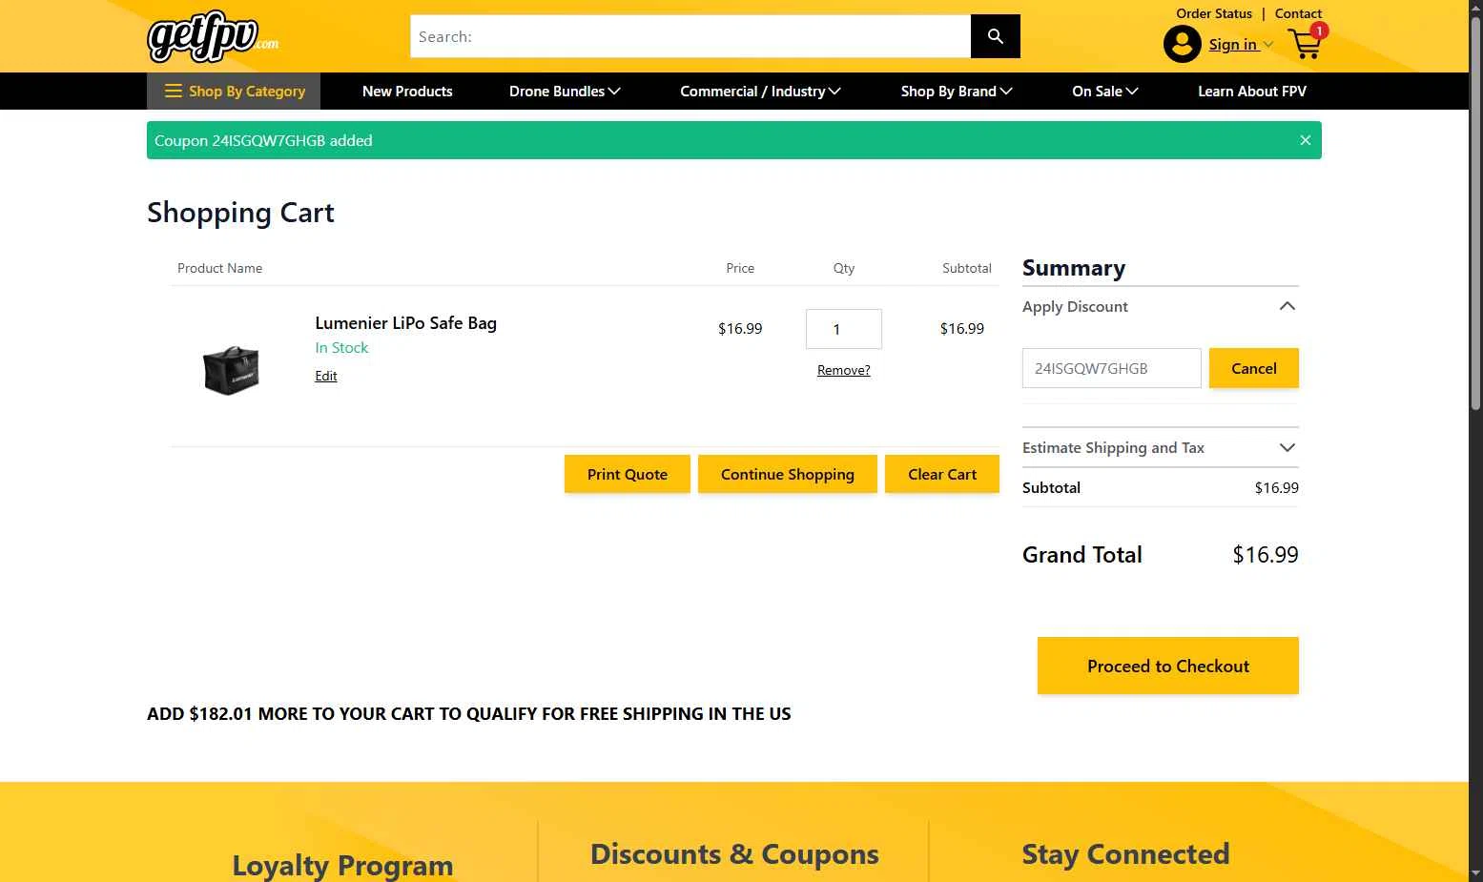Click the quantity field for LiPo Safe Bag
Screen dimensions: 1483x882
843,329
